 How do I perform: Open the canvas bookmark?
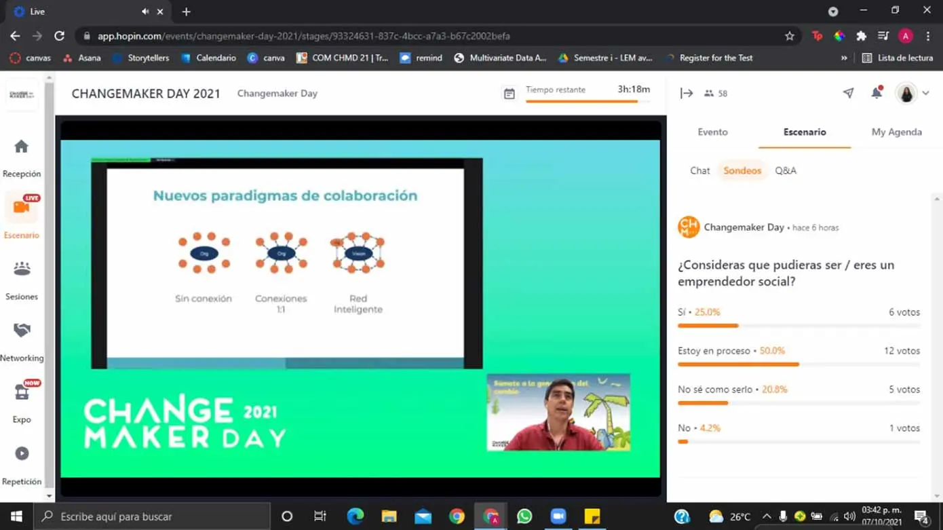pos(31,58)
